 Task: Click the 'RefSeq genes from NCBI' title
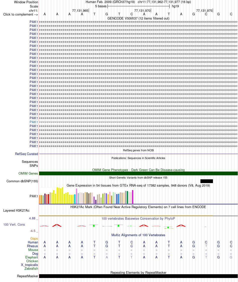[x=138, y=150]
